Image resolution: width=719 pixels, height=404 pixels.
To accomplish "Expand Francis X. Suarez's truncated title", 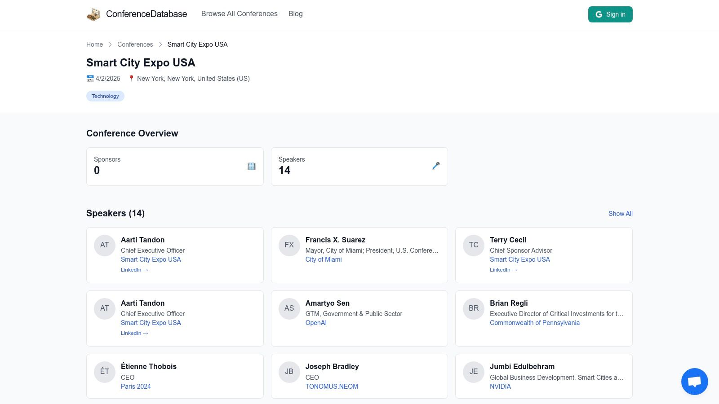I will pos(372,250).
